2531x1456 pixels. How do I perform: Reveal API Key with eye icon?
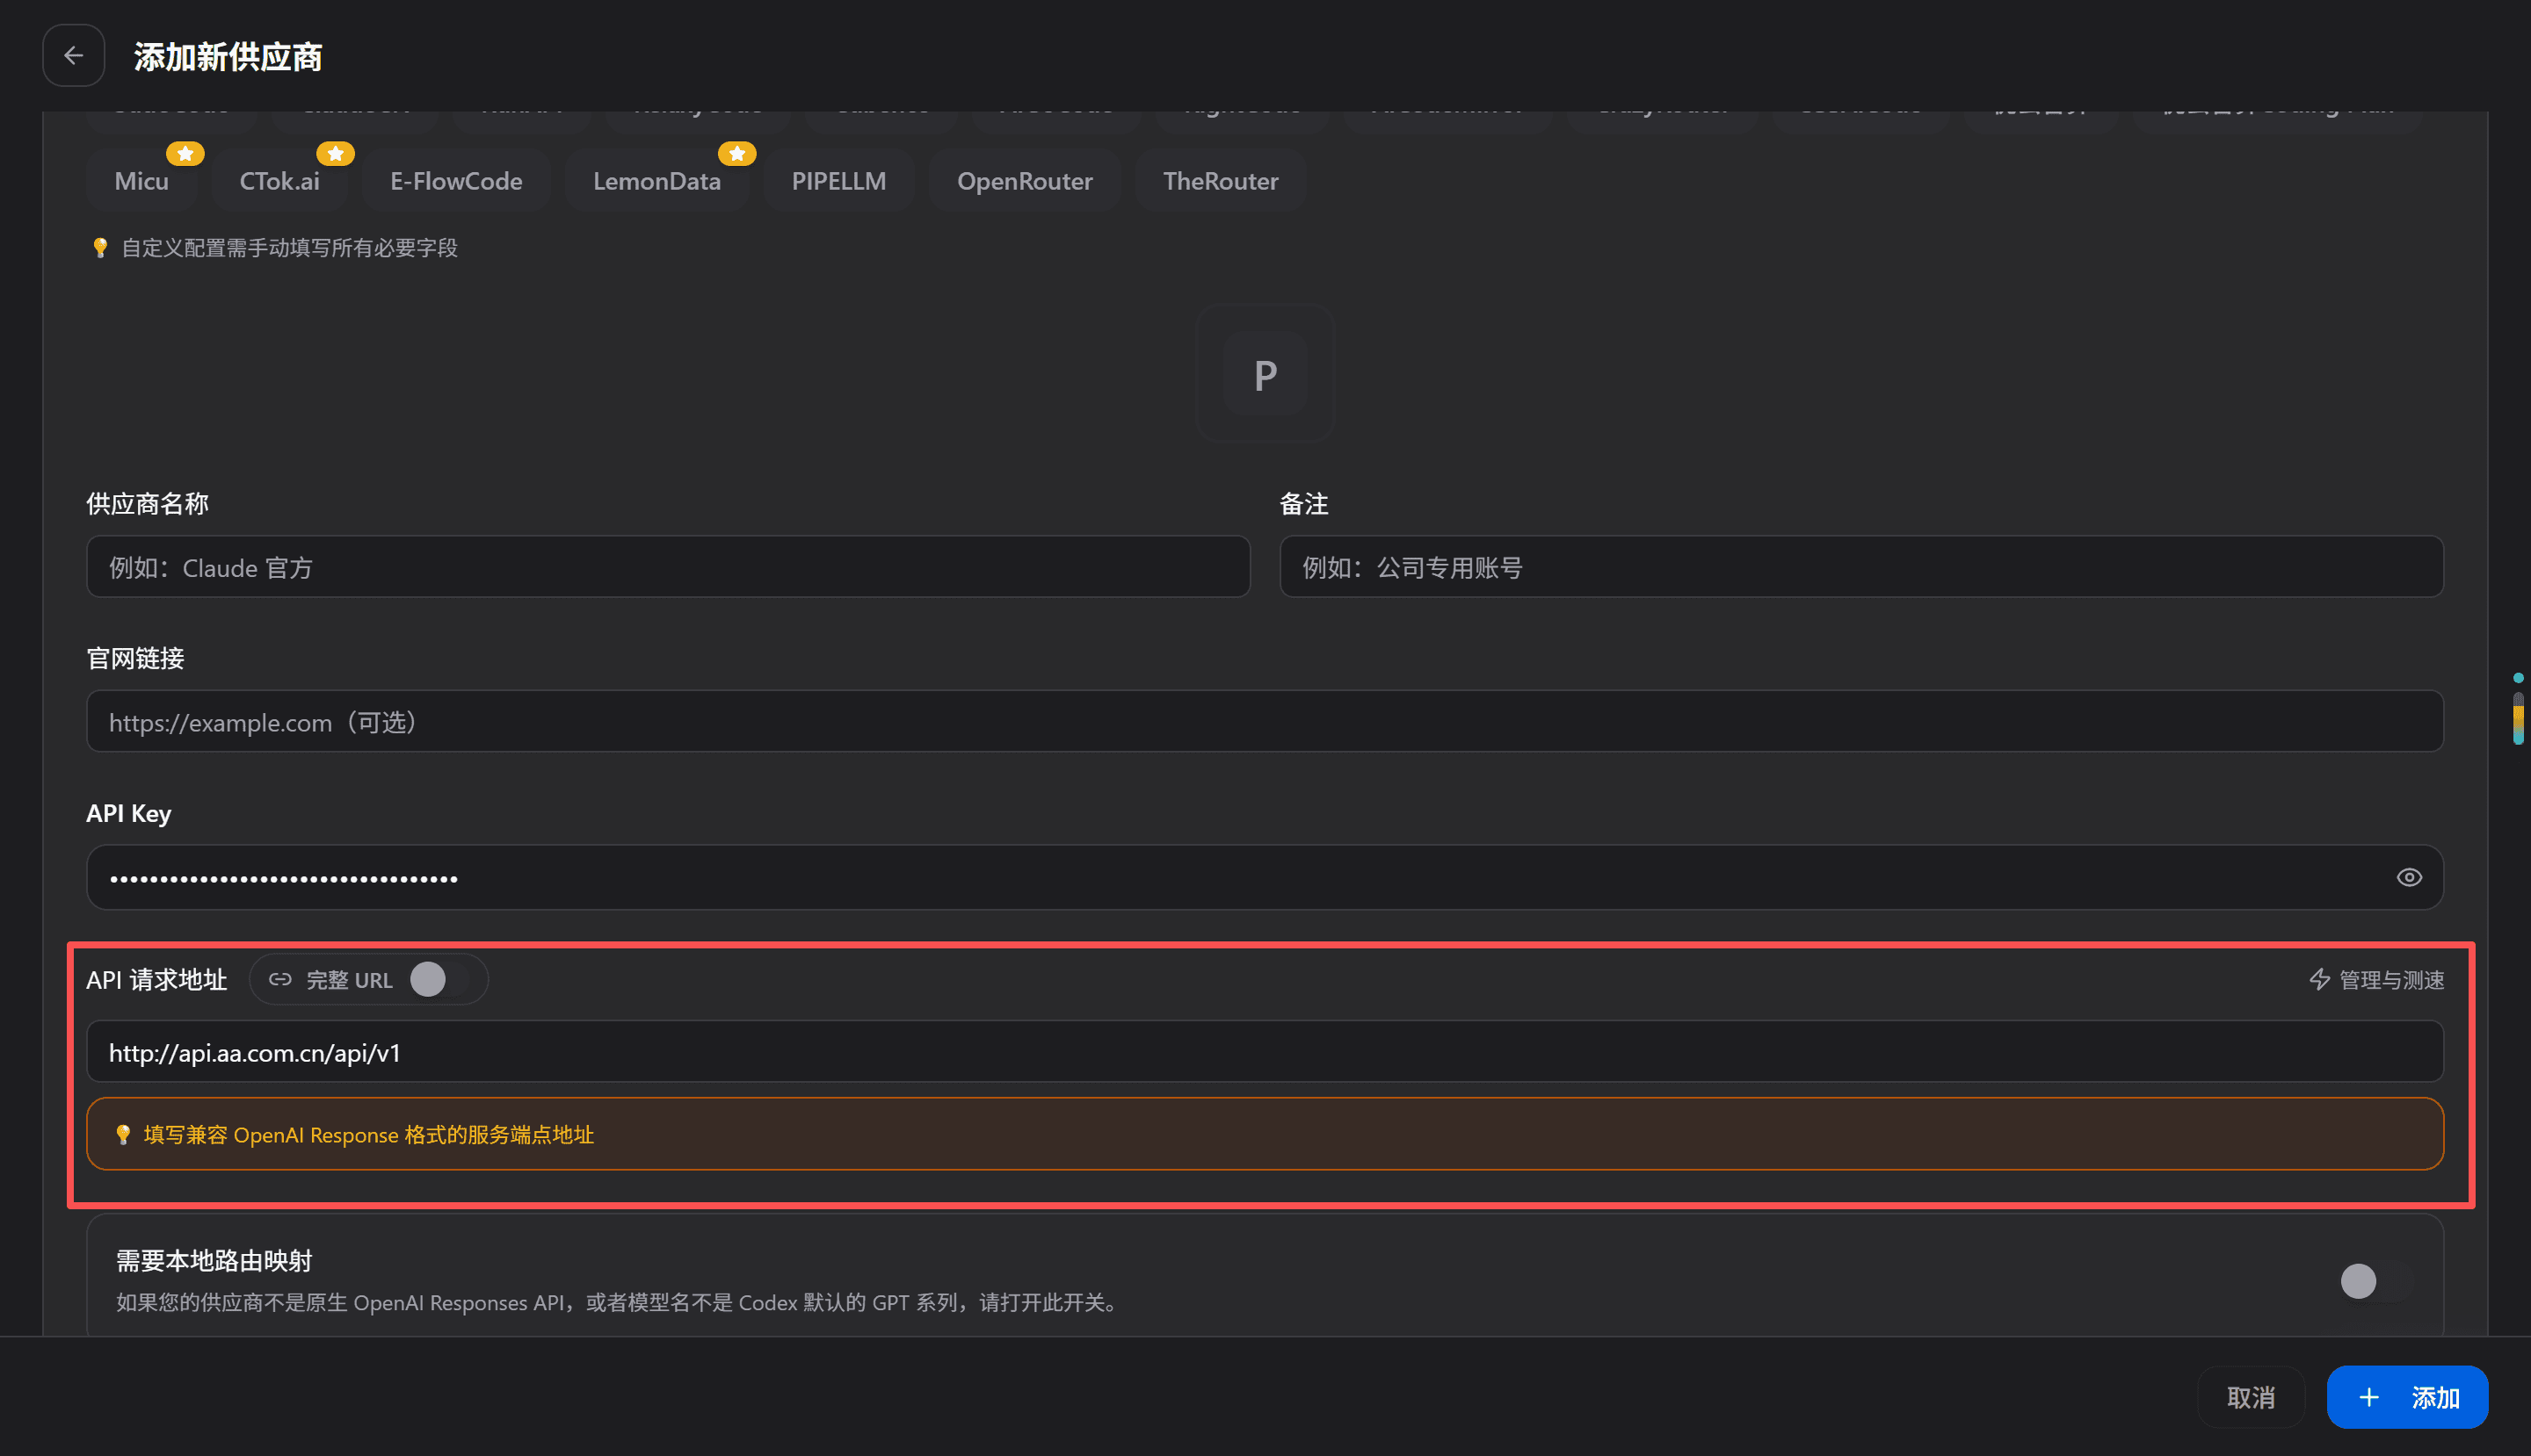click(2409, 877)
